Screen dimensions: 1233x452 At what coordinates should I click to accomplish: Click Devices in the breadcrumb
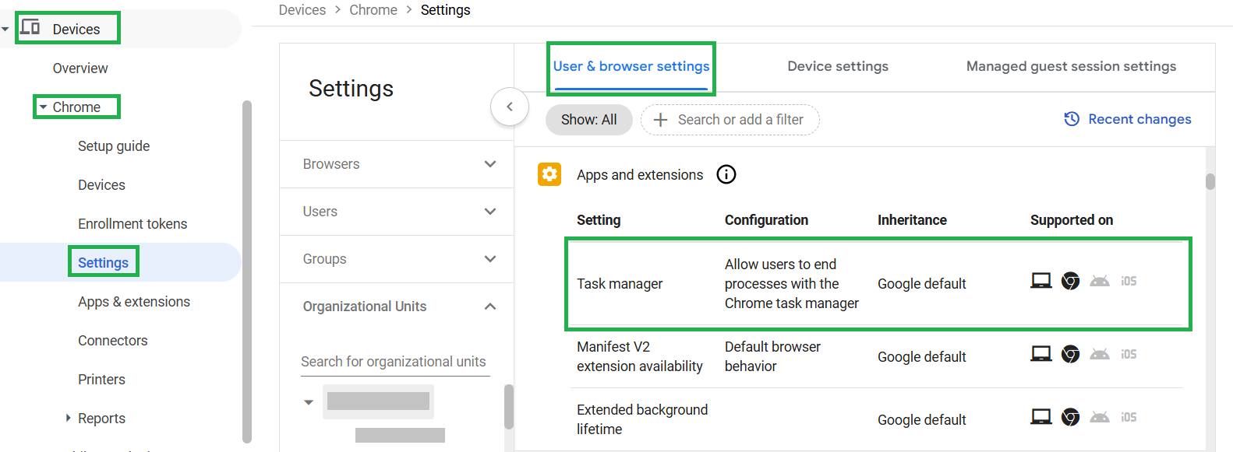[x=302, y=10]
